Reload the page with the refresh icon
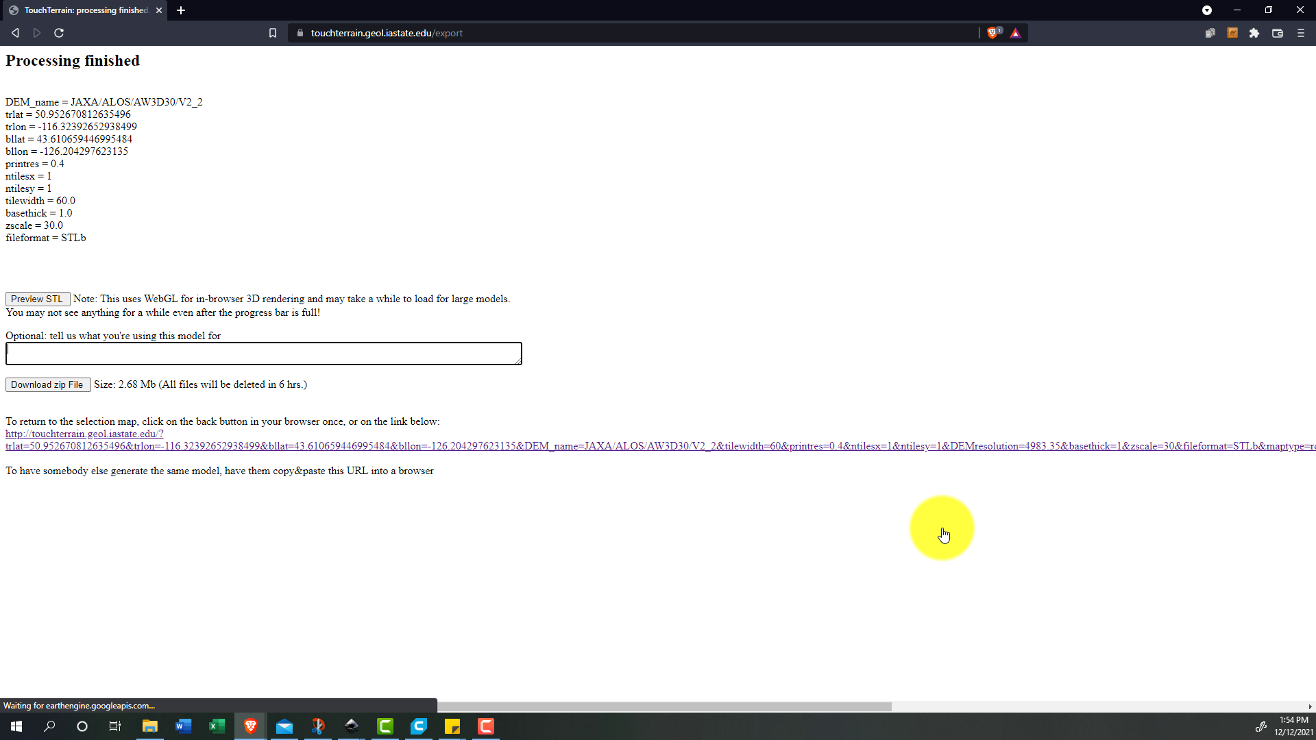 (x=59, y=33)
